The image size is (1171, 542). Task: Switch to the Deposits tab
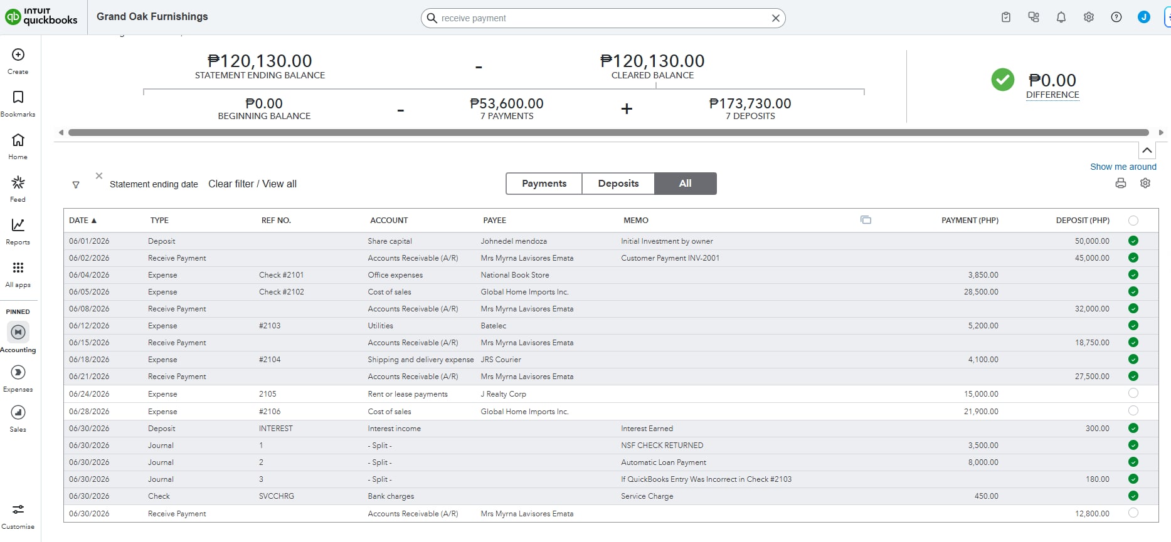coord(618,184)
